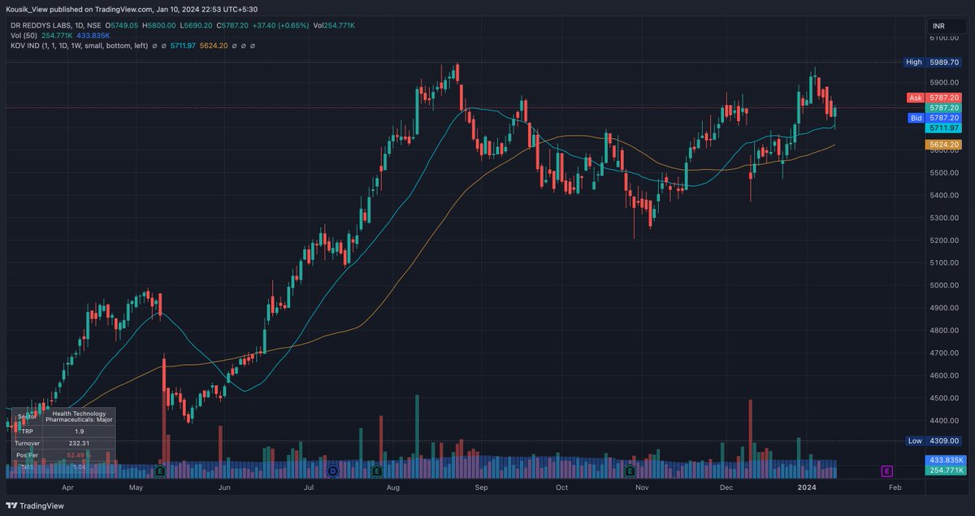Click the teal 254.771K volume axis label
The height and width of the screenshot is (516, 975).
[945, 470]
